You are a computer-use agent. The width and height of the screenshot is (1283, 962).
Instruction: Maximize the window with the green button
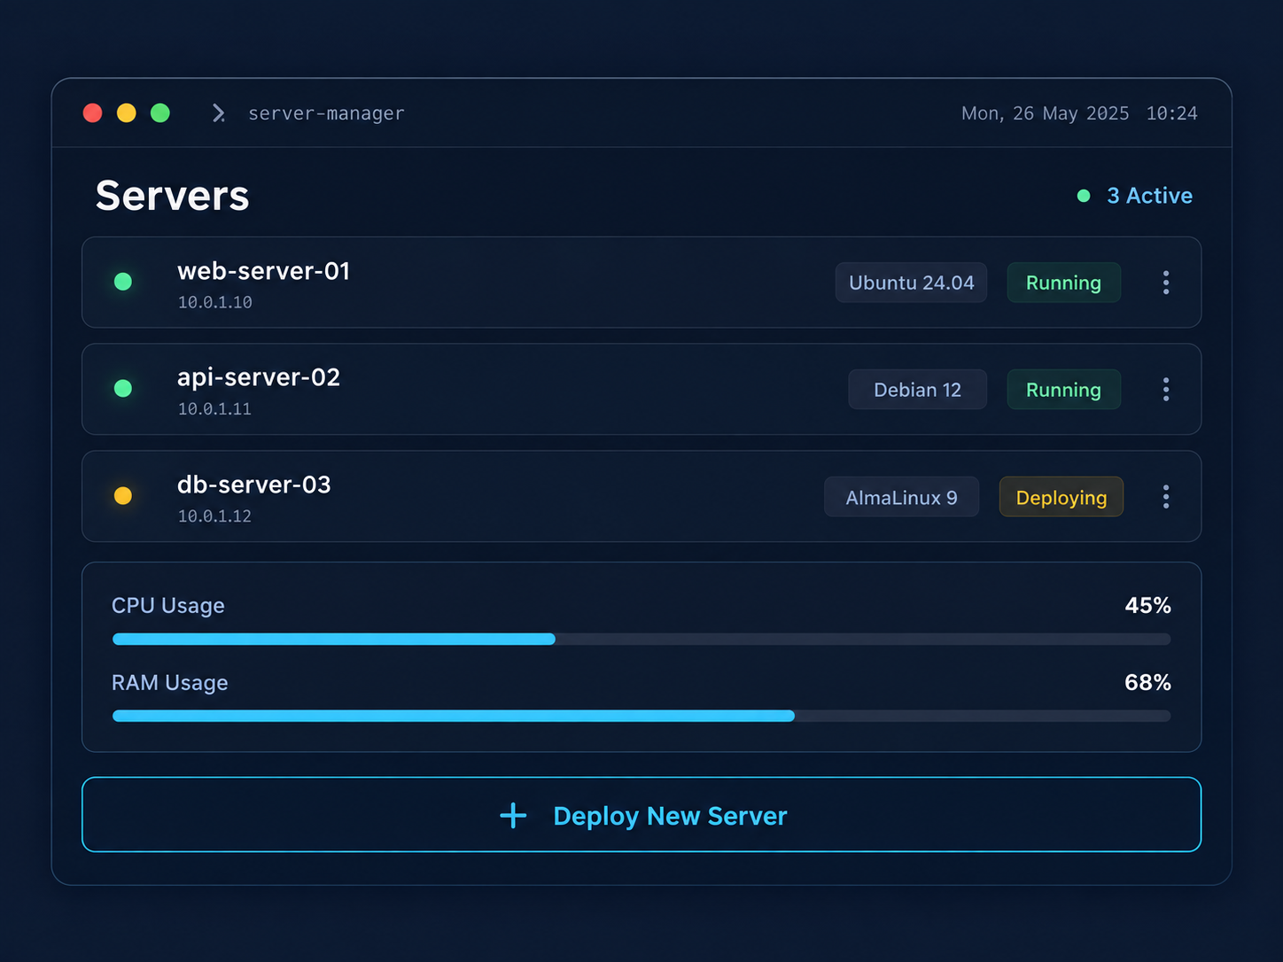[x=160, y=113]
